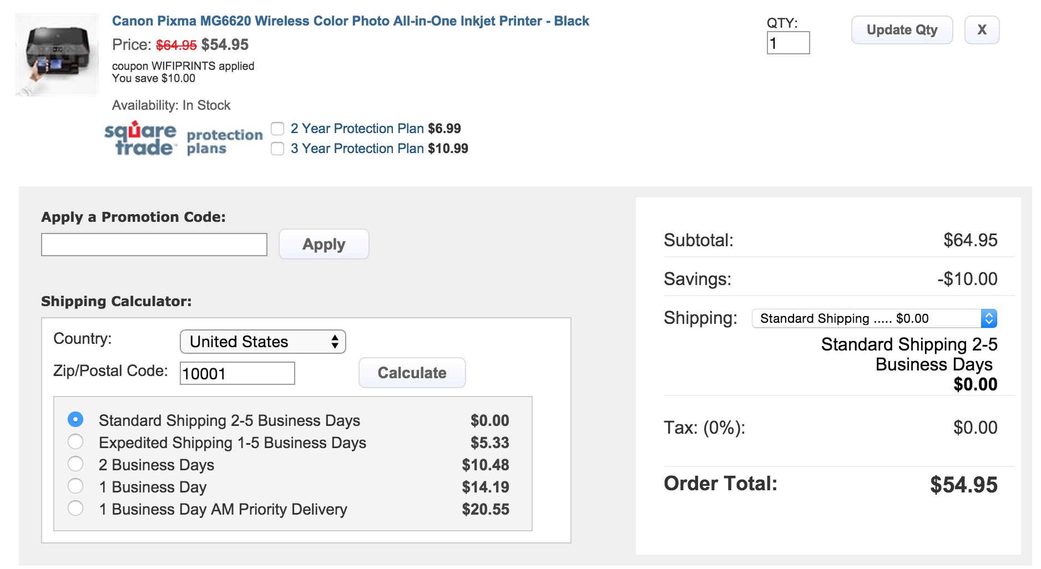This screenshot has height=569, width=1041.
Task: Click the Canon printer thumbnail image
Action: pyautogui.click(x=57, y=55)
